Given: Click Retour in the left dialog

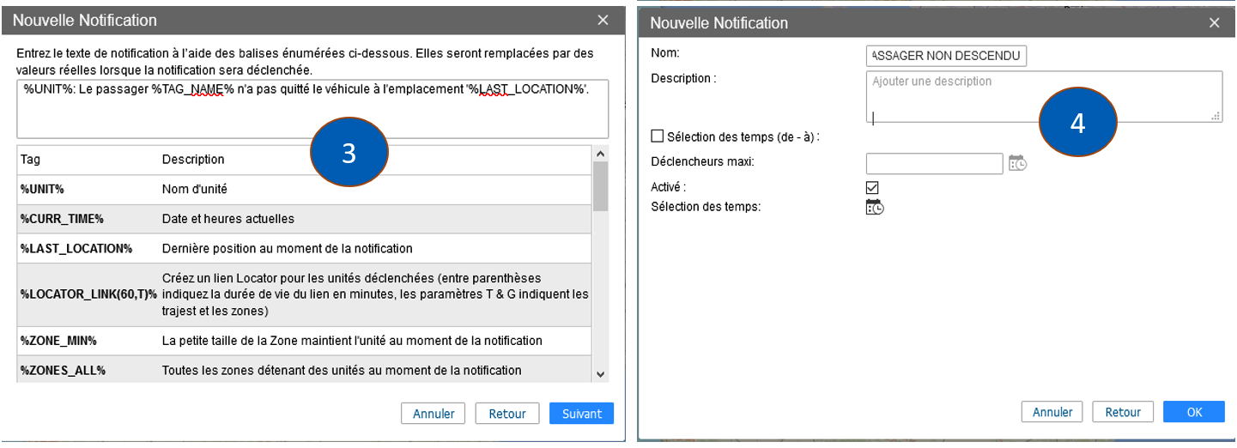Looking at the screenshot, I should click(507, 414).
